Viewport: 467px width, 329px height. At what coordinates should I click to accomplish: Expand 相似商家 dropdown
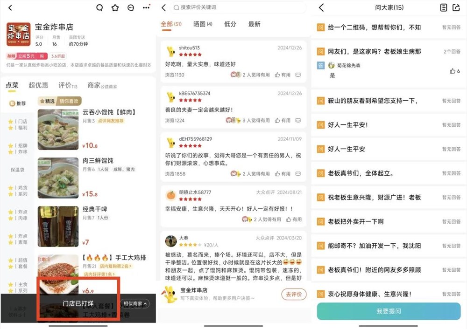(x=135, y=303)
